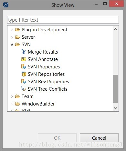
Task: Click the vertical scrollbar thumb
Action: pyautogui.click(x=116, y=89)
